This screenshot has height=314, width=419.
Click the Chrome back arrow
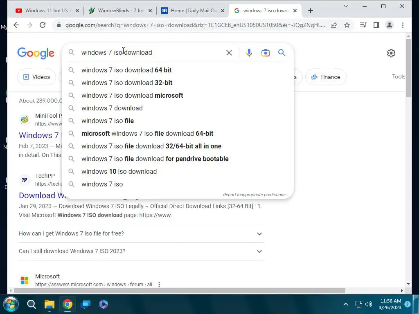pos(16,25)
